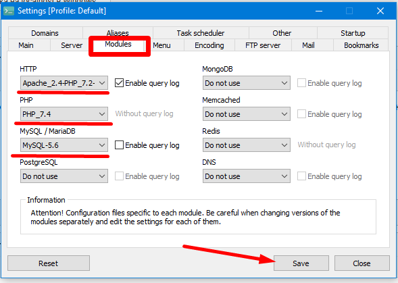Select the Modules tab
This screenshot has height=283, width=398.
coord(118,45)
